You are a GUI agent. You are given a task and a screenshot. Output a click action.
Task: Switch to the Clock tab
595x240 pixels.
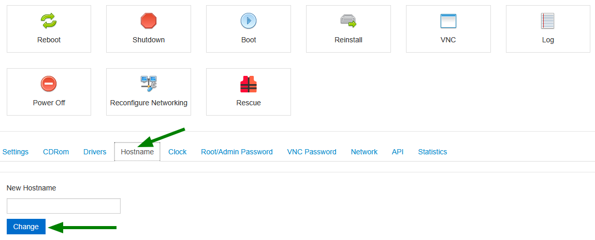[x=178, y=152]
